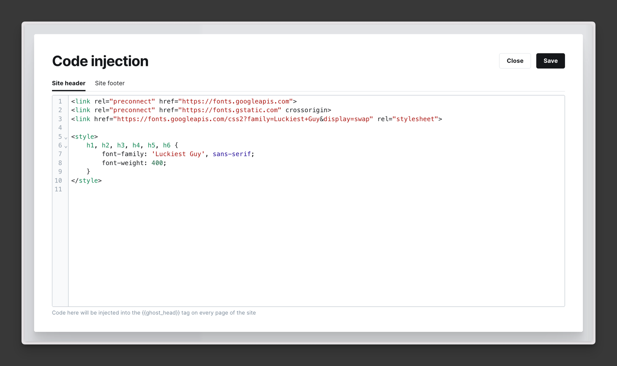Click the Code injection page heading
This screenshot has height=366, width=617.
(100, 61)
